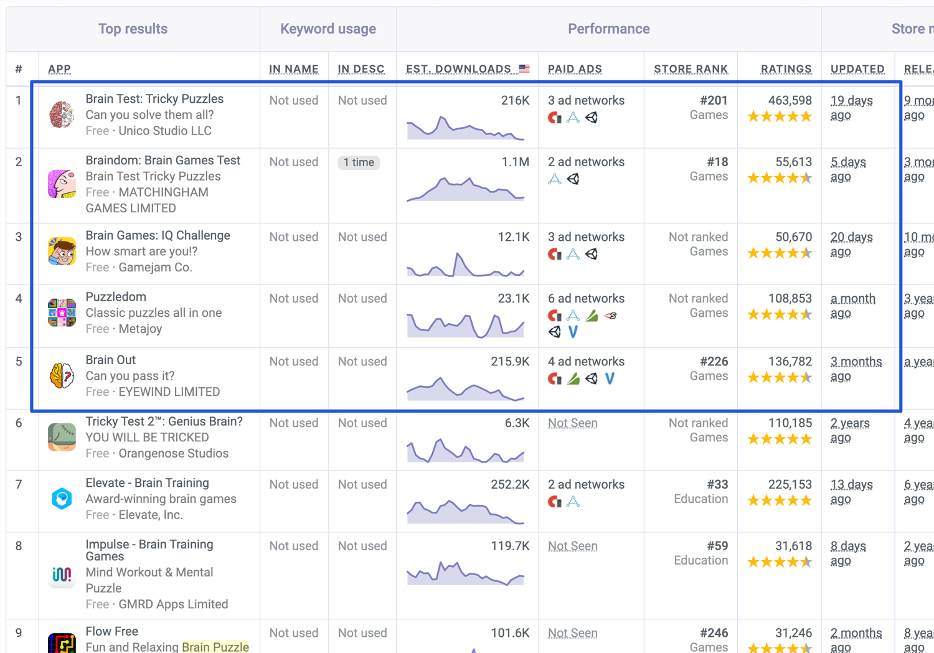Image resolution: width=934 pixels, height=653 pixels.
Task: Click the blue V ad network icon for Brain Out
Action: (610, 378)
